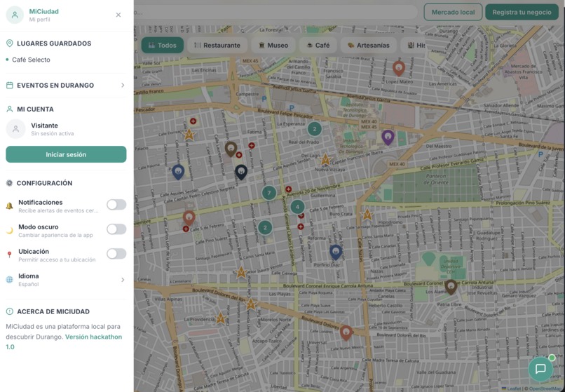The width and height of the screenshot is (565, 392).
Task: Click the Leaflet attribution link
Action: (513, 388)
